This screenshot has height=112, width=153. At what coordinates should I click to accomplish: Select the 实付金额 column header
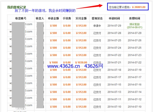click(81, 19)
